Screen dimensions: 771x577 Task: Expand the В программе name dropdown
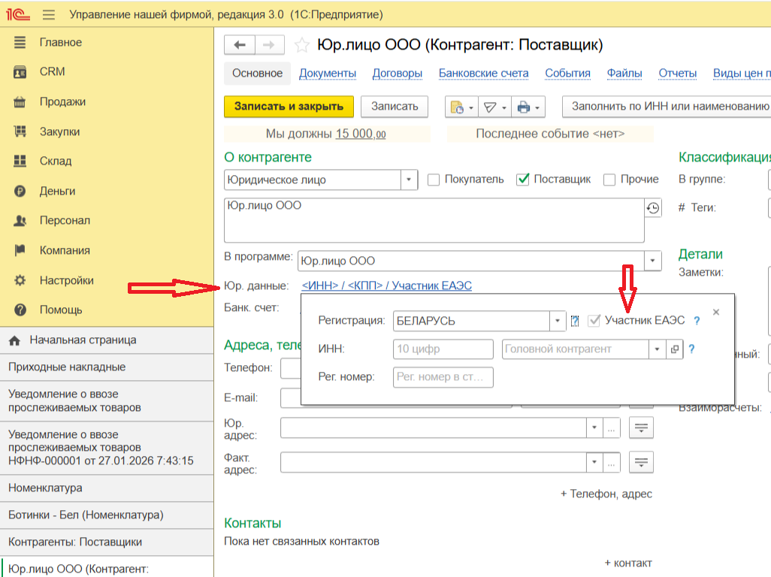point(652,261)
